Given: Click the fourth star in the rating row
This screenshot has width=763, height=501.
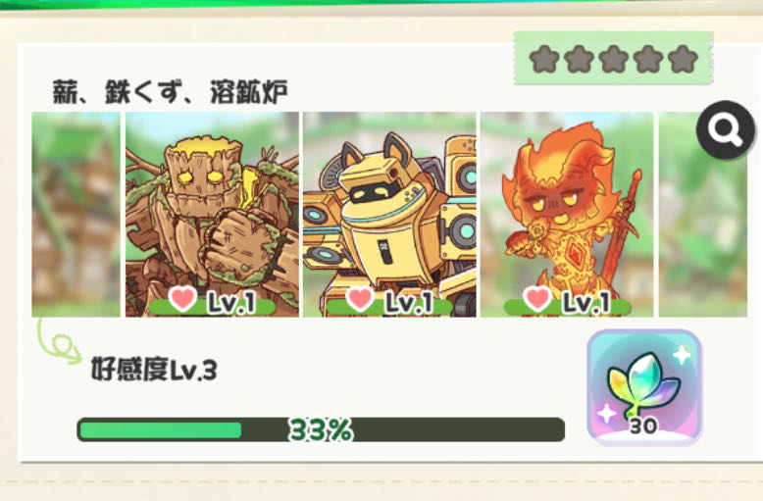Looking at the screenshot, I should (648, 60).
